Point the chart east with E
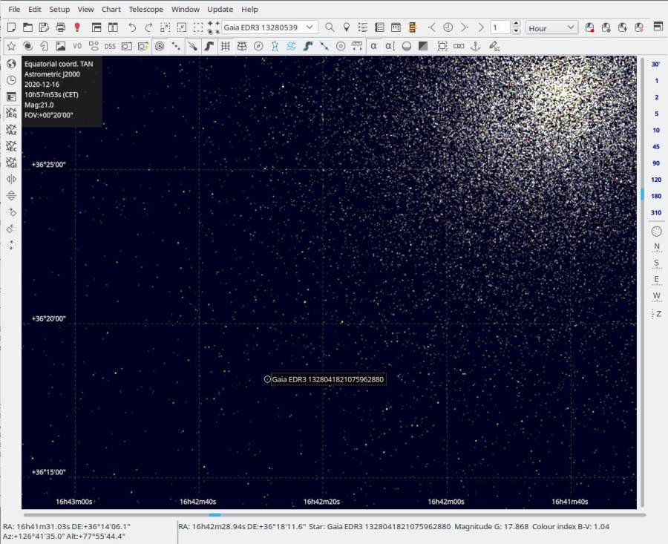 (657, 280)
